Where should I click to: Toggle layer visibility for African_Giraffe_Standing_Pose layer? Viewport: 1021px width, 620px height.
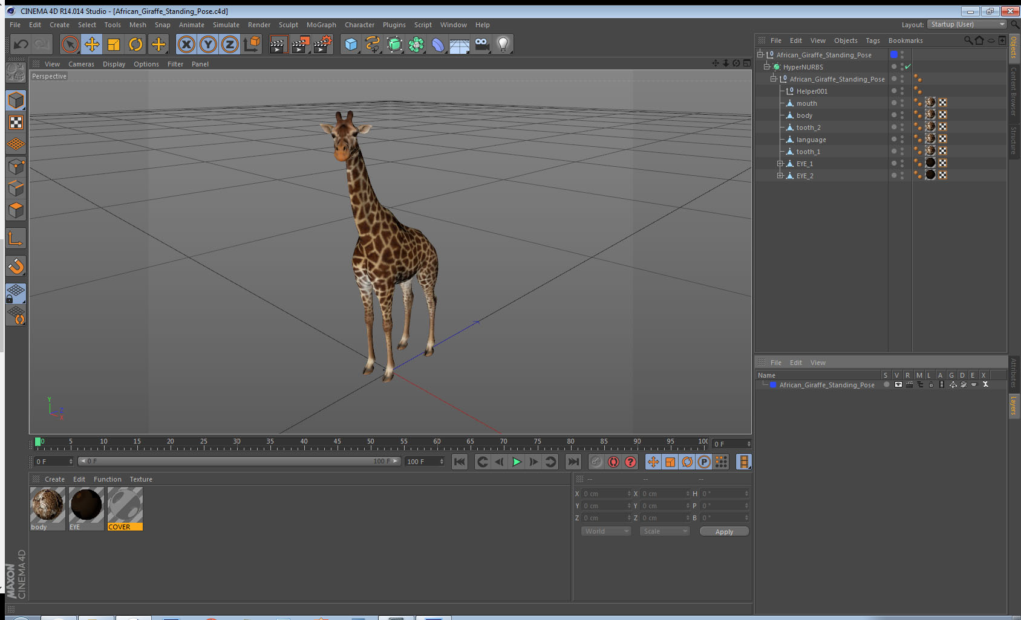(x=898, y=384)
